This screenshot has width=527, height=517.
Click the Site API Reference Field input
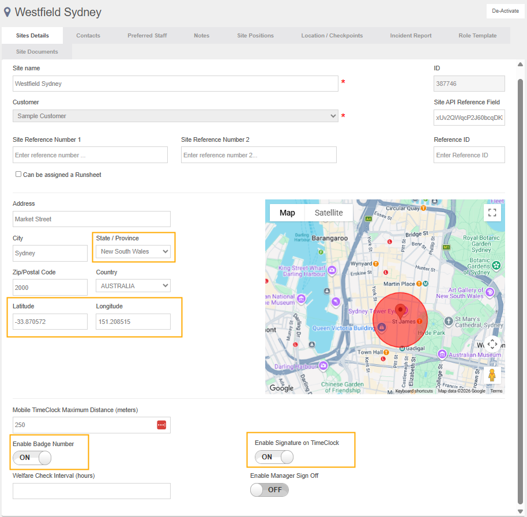469,118
